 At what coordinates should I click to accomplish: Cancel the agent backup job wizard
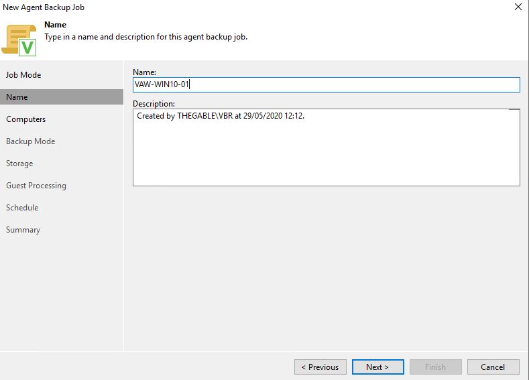(493, 367)
